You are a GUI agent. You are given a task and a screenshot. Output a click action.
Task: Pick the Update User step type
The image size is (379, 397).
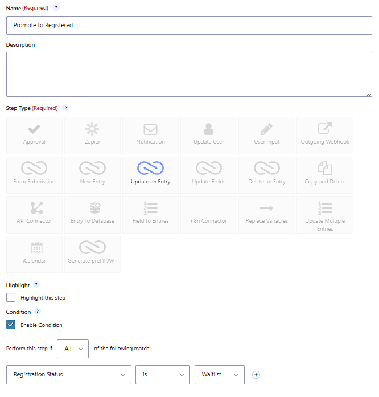[209, 136]
